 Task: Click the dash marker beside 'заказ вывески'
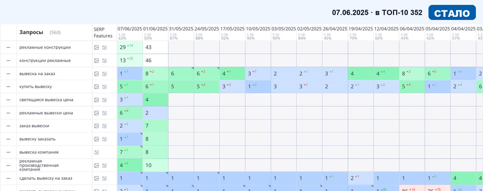pos(8,126)
